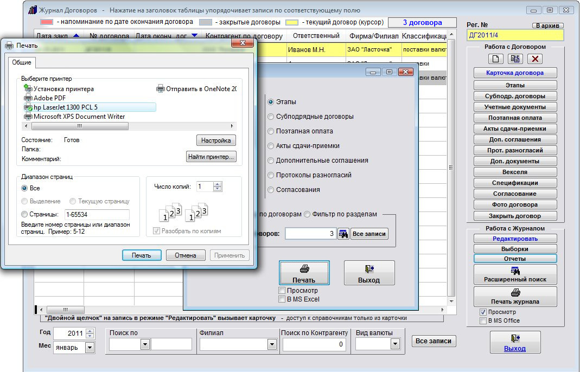The image size is (580, 372).
Task: Select the Страницы page range radio button
Action: tap(25, 214)
